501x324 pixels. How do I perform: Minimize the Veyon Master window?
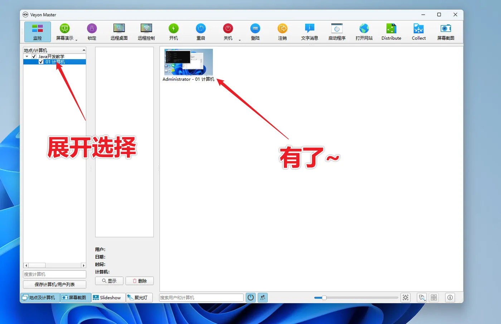423,15
